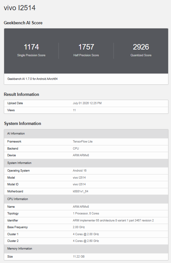Select the Quantized Score label
Screen dimensions: 171x263
[x=141, y=55]
